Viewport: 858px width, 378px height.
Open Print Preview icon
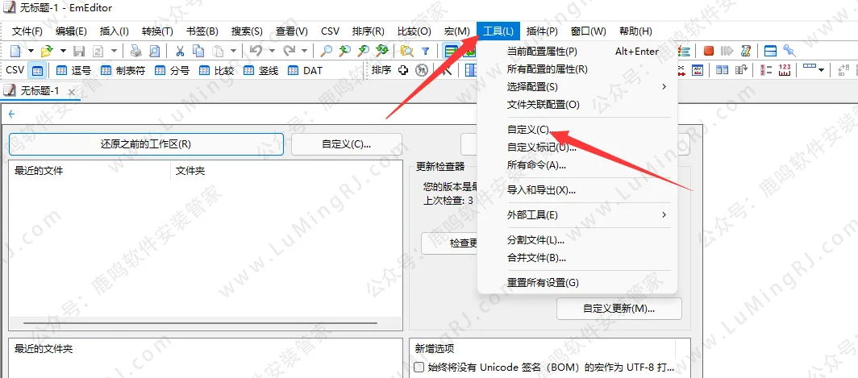click(154, 52)
